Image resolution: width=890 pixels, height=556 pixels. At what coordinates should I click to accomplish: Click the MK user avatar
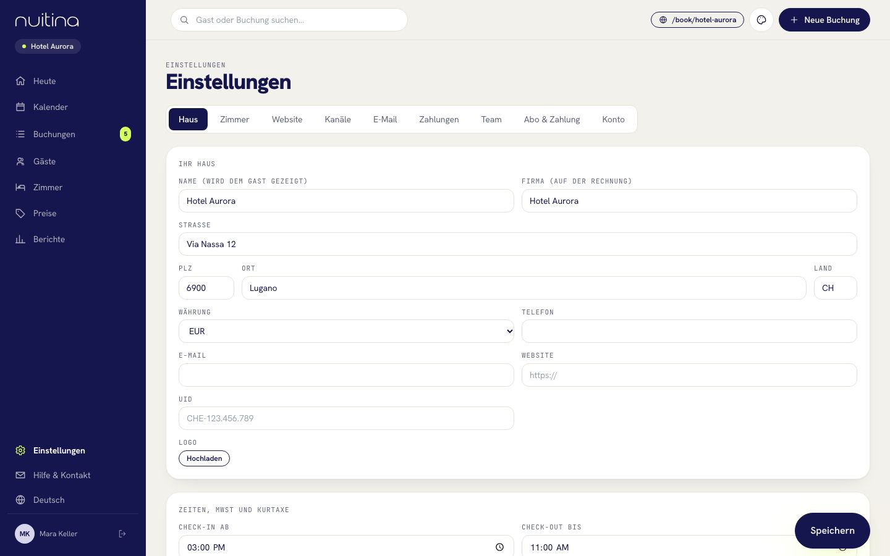coord(25,534)
